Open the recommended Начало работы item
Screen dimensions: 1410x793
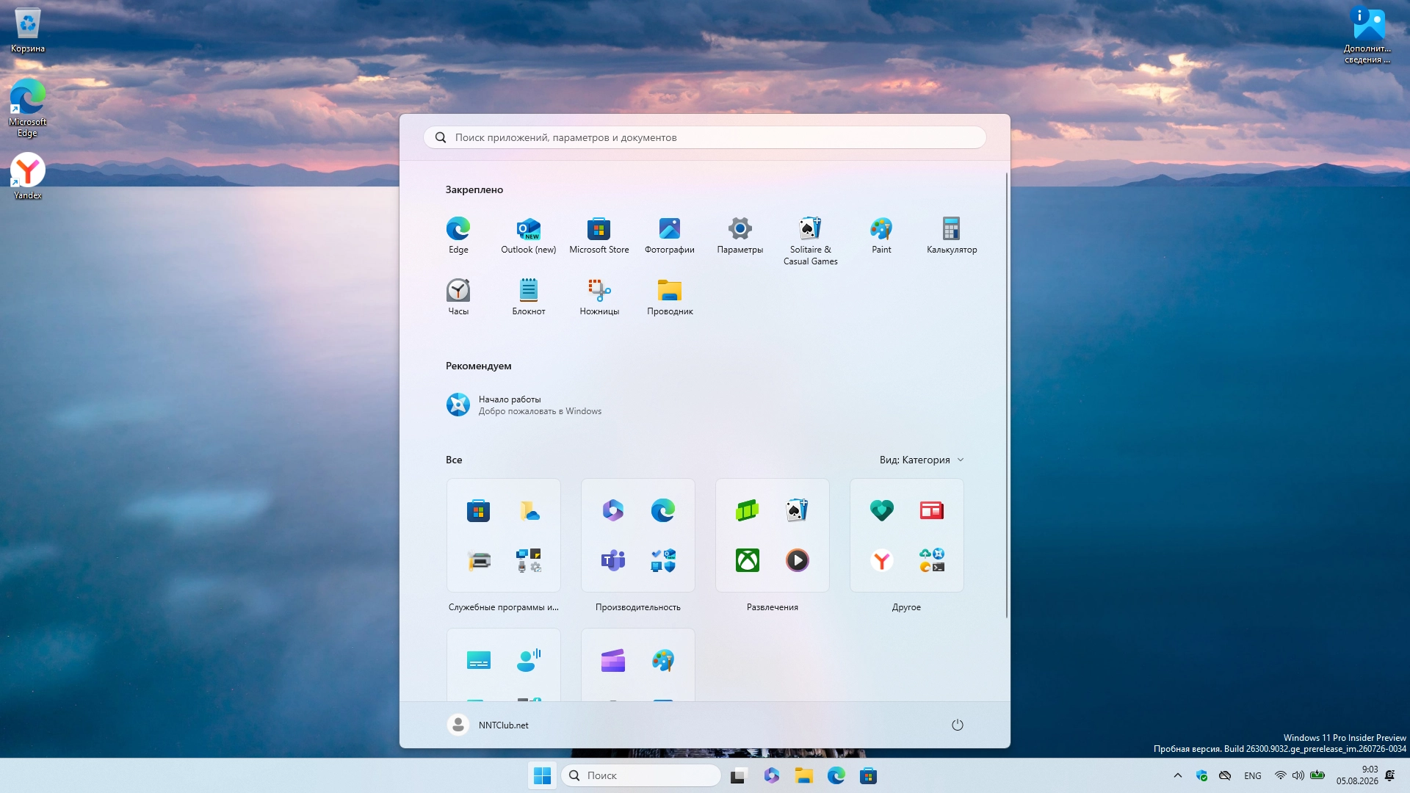click(524, 405)
